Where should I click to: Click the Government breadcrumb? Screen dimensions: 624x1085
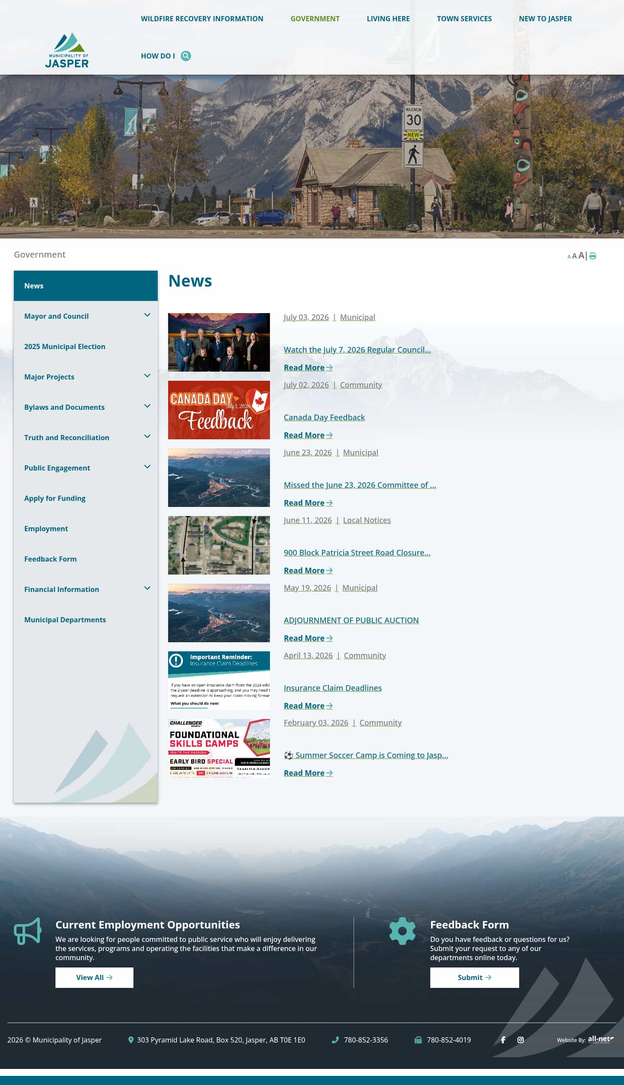pyautogui.click(x=39, y=255)
